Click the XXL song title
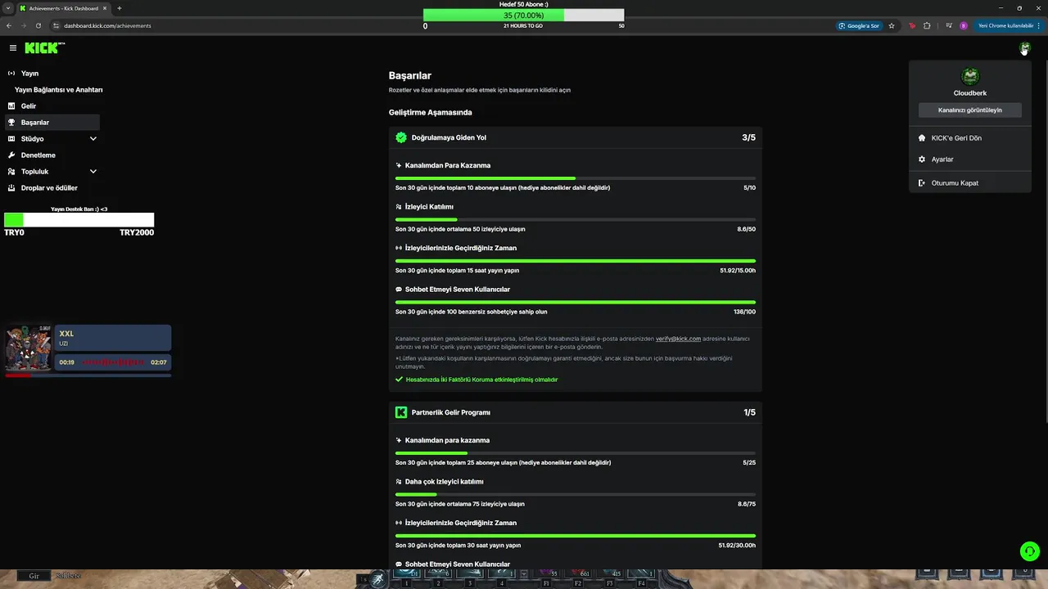 click(66, 334)
